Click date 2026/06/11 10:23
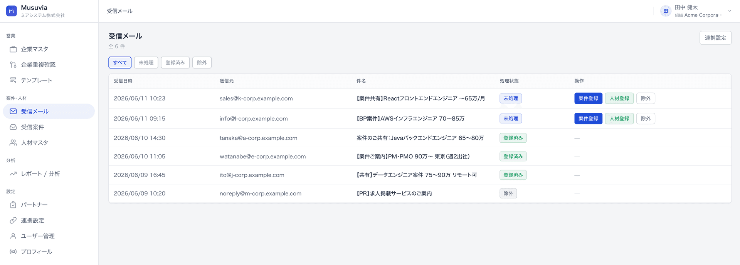 (x=140, y=98)
